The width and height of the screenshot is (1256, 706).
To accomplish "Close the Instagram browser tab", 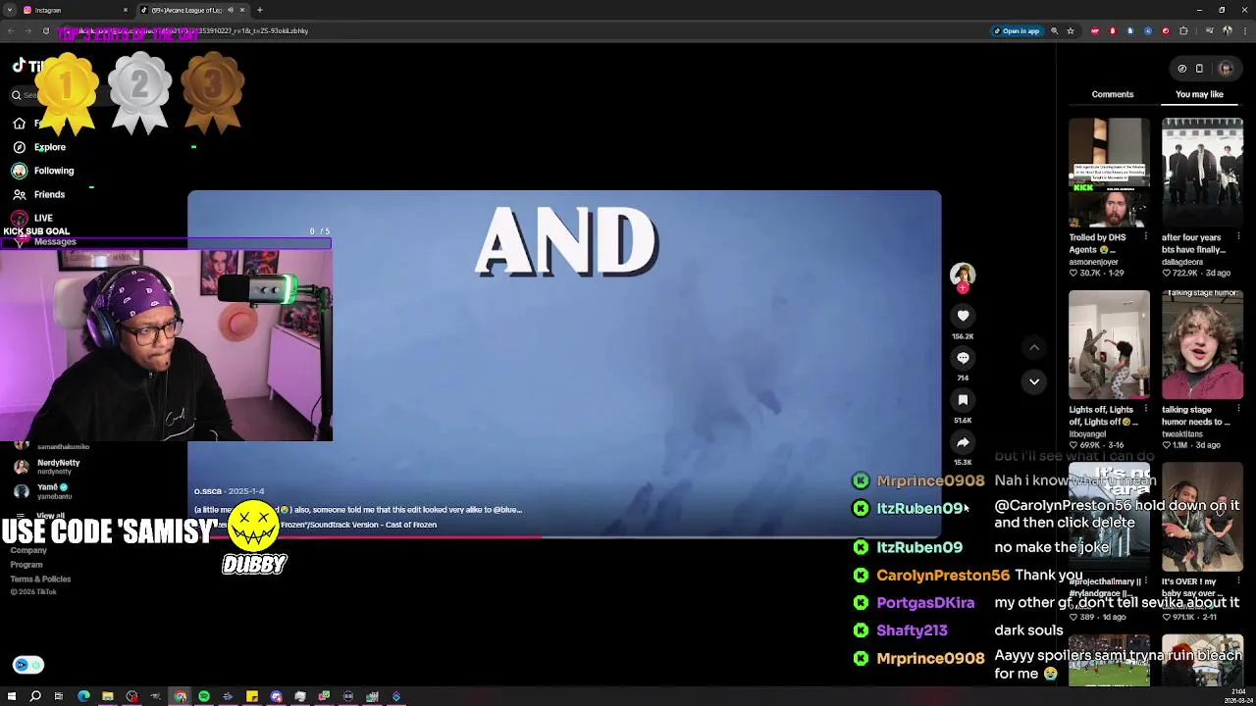I will (125, 10).
